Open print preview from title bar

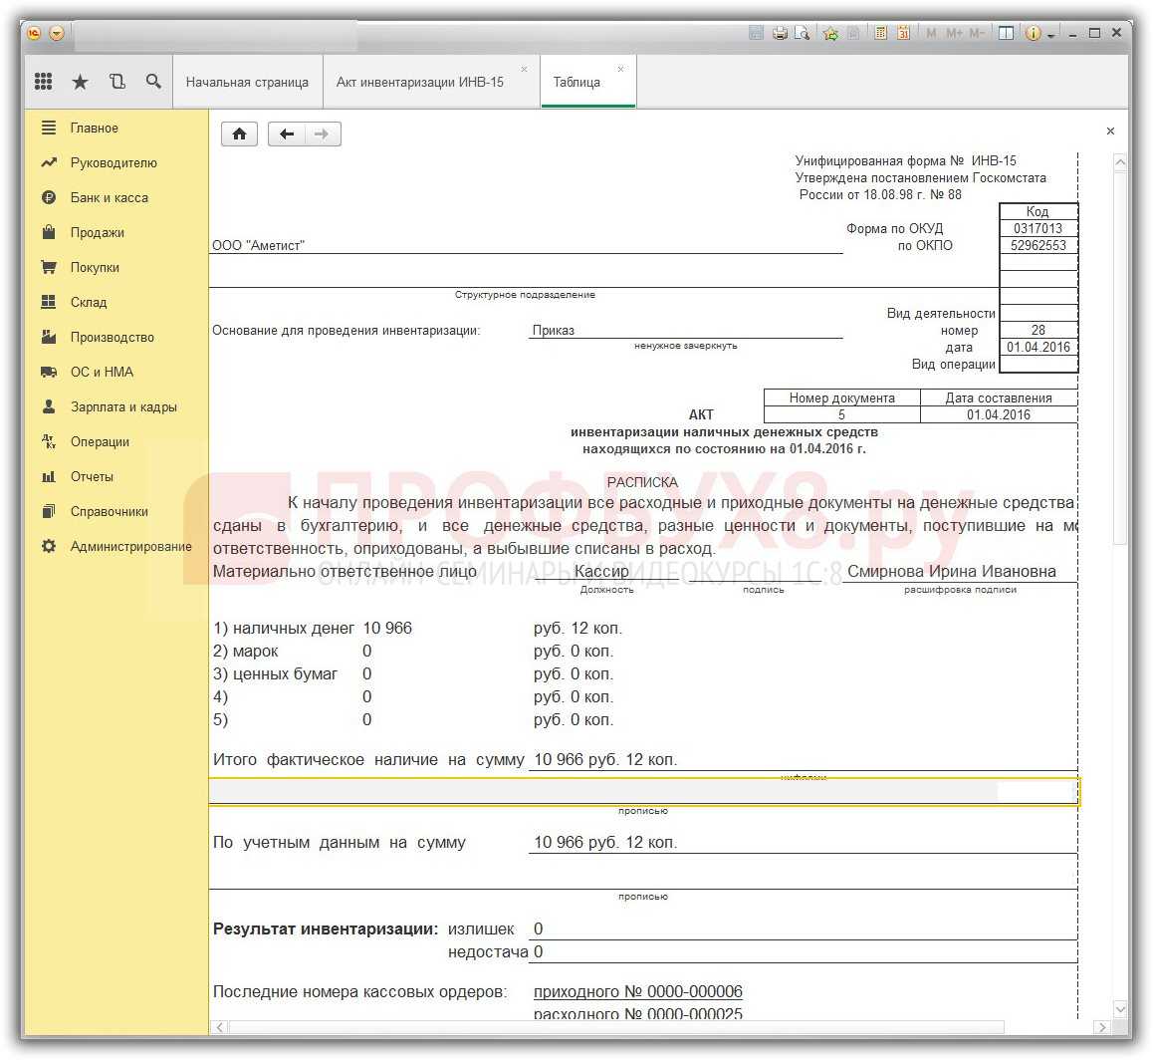(800, 33)
